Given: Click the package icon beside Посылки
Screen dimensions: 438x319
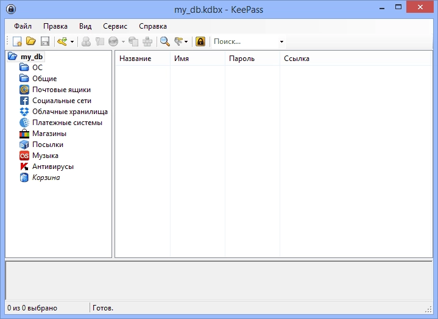Looking at the screenshot, I should pos(24,145).
